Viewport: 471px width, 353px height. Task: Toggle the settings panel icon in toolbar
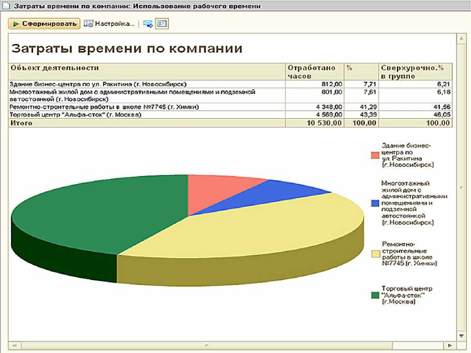point(162,24)
